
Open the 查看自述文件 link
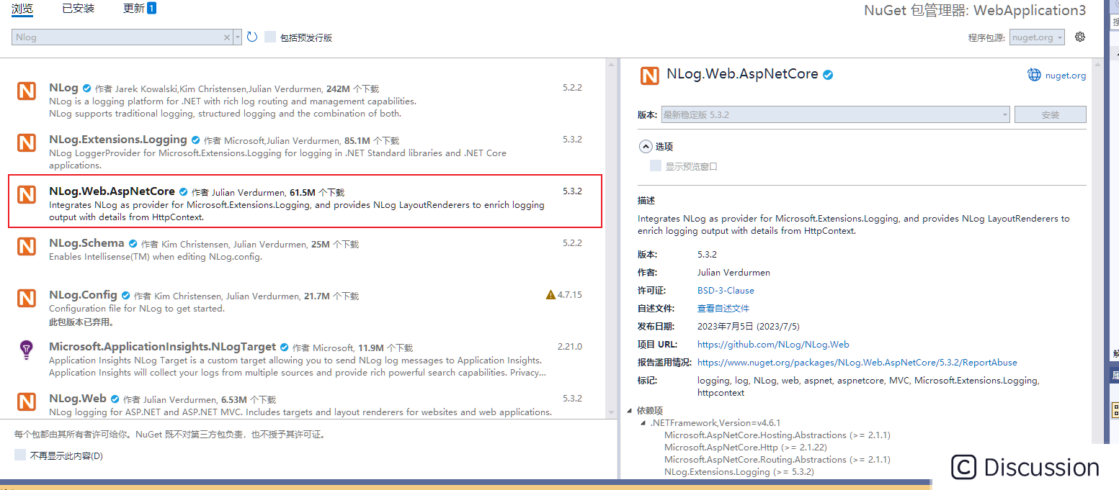click(x=723, y=308)
